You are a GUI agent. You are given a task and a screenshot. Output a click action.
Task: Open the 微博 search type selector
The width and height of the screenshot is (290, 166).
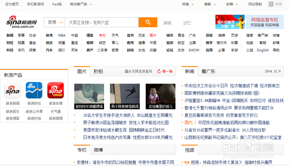tap(55, 22)
